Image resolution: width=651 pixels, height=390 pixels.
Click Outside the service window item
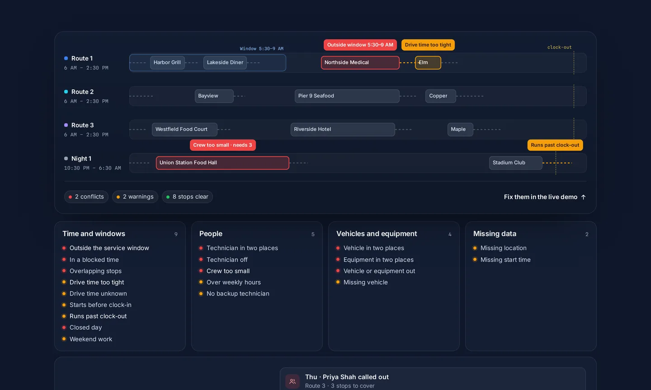(109, 248)
